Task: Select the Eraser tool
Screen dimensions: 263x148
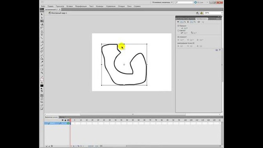Action: [42, 65]
